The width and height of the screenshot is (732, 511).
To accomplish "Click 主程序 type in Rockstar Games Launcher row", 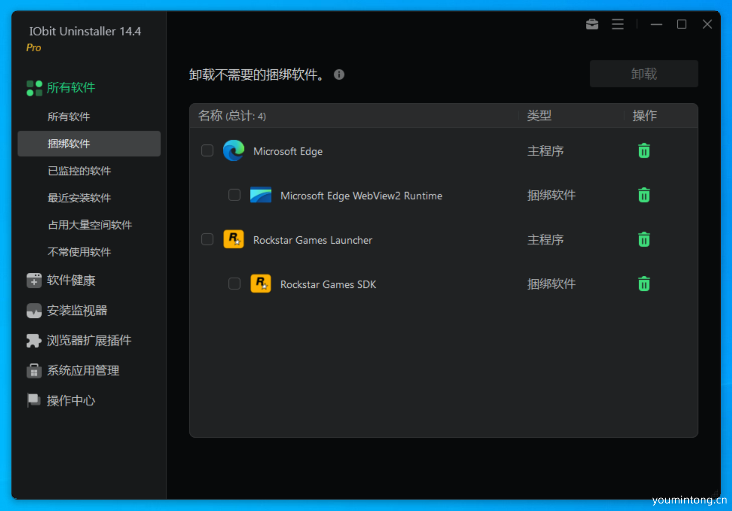I will point(545,240).
